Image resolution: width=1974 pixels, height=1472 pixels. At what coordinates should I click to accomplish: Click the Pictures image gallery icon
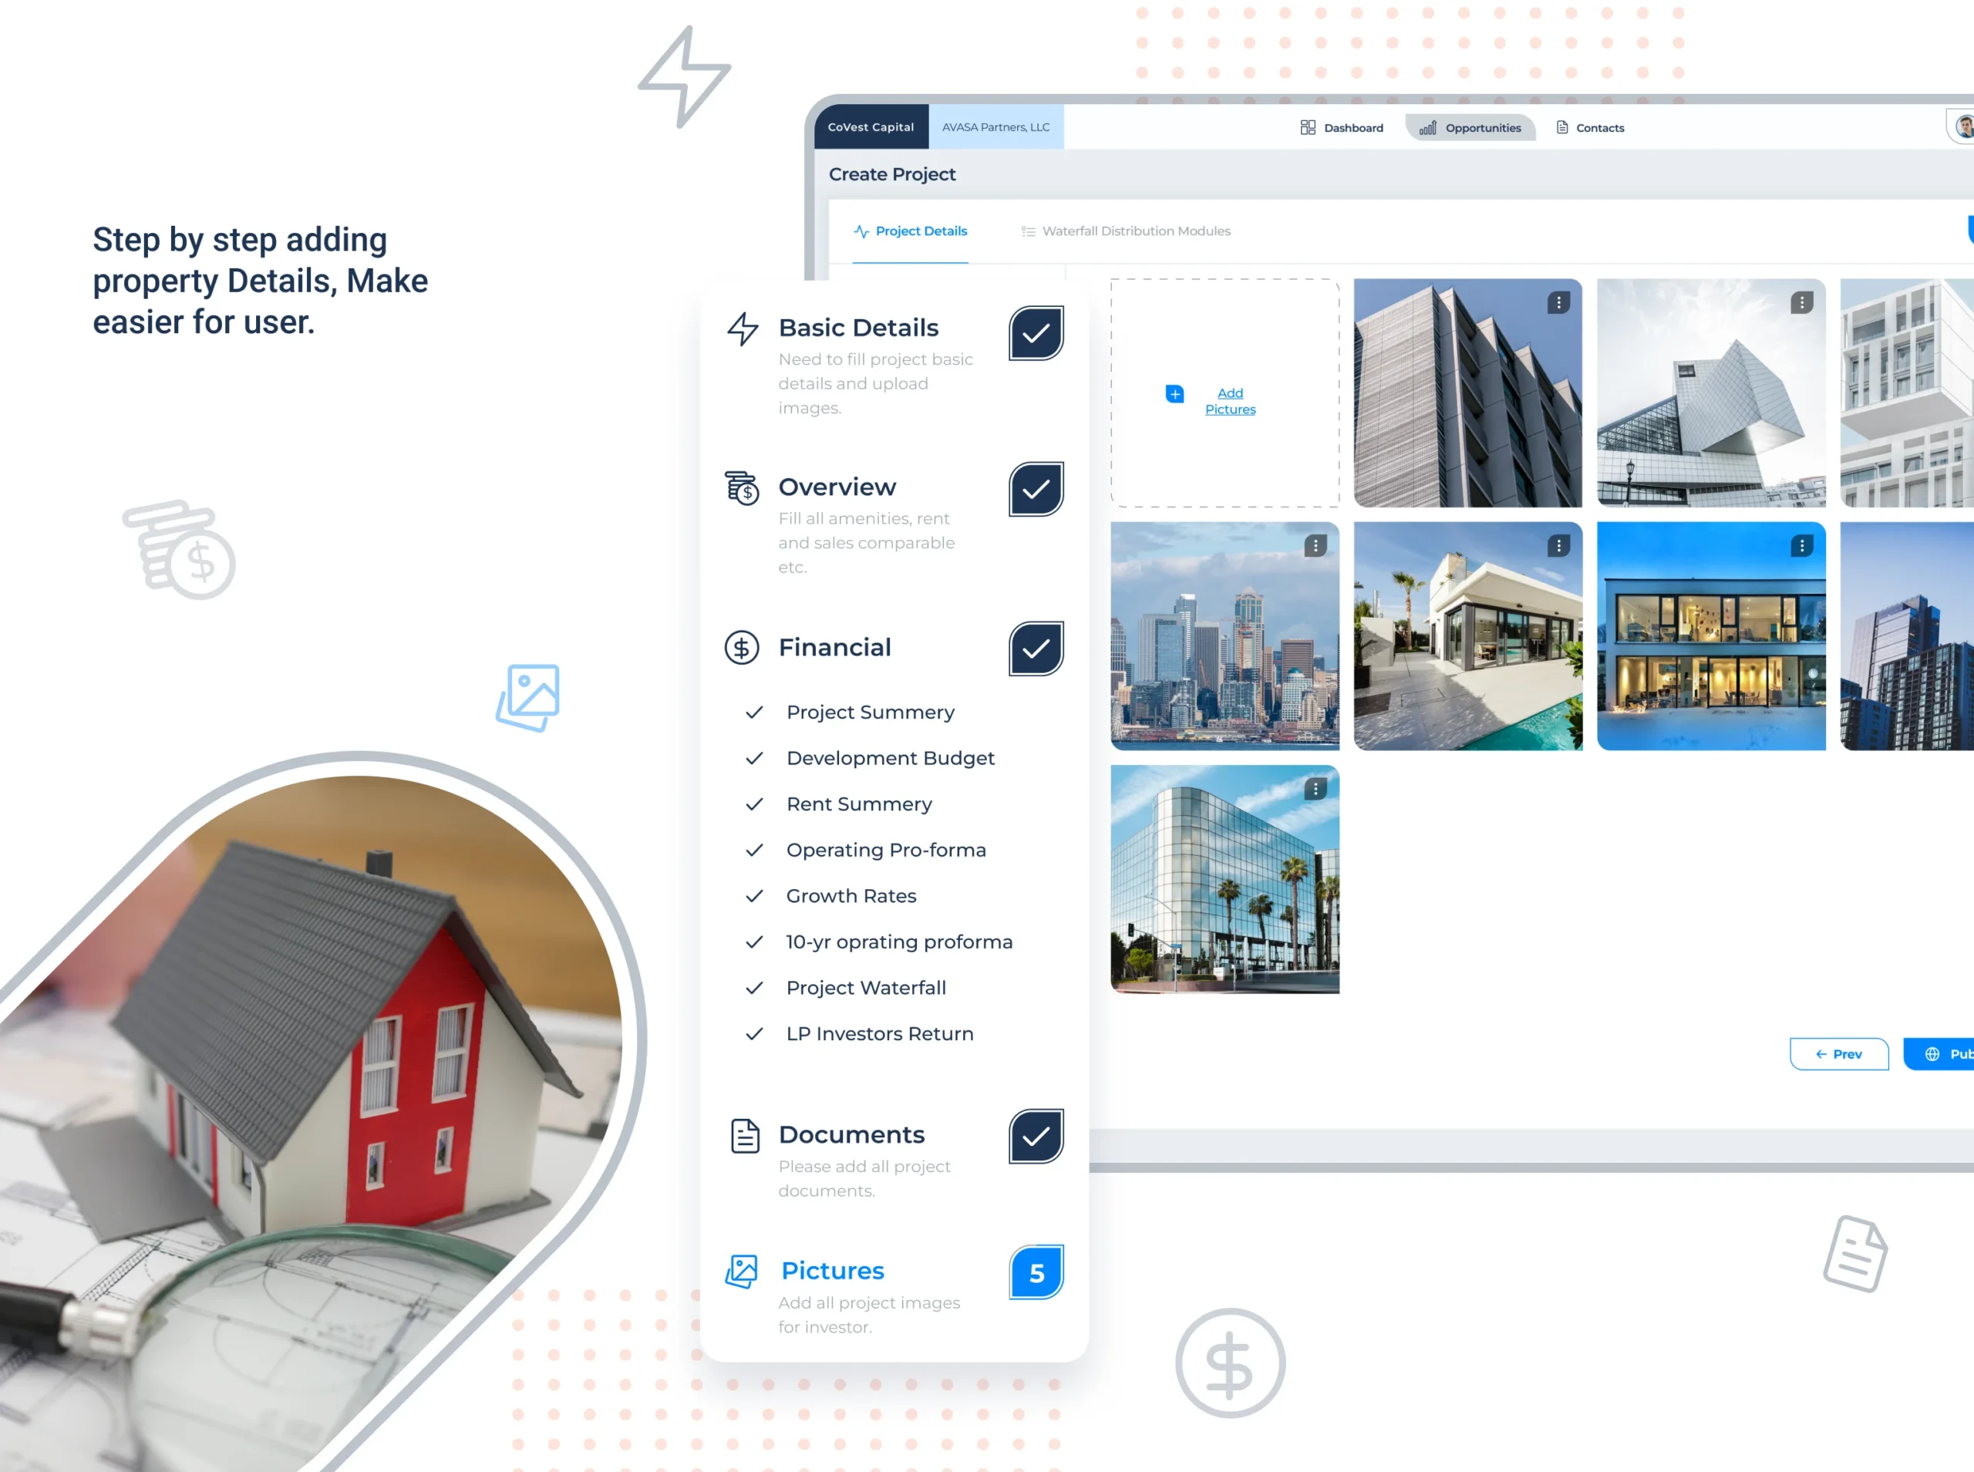coord(743,1269)
